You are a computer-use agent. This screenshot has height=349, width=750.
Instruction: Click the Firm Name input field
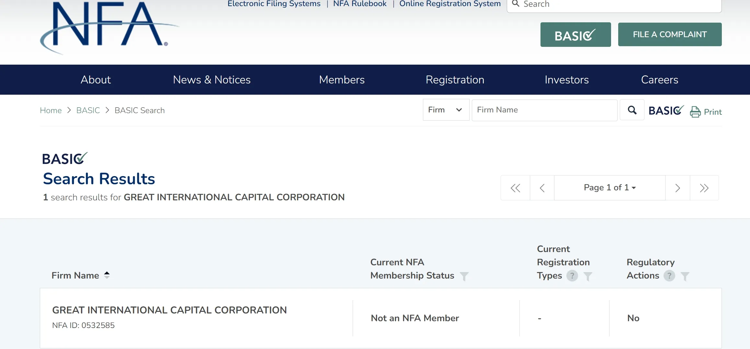544,110
